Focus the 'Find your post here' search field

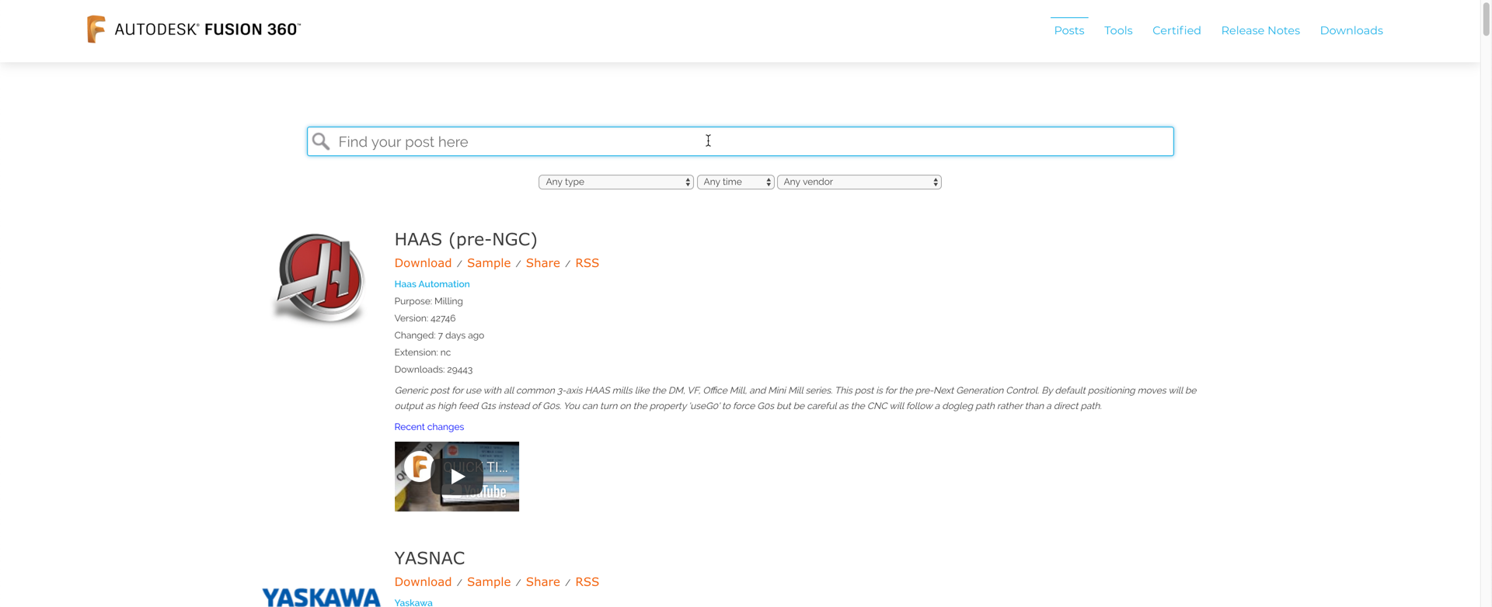click(x=741, y=141)
